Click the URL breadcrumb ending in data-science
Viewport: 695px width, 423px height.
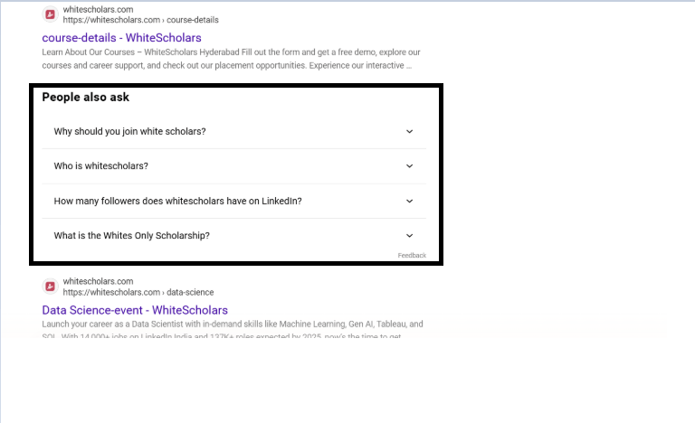(138, 292)
